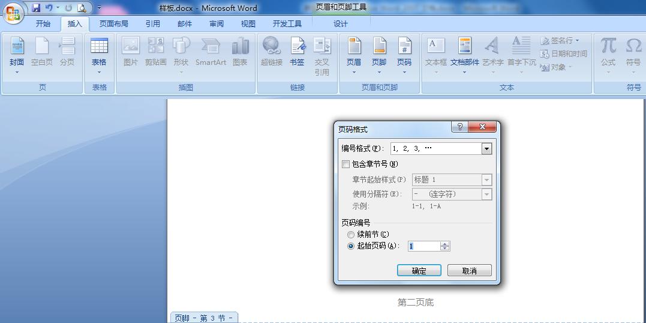Enable 包含章节号 checkbox
646x323 pixels.
coord(345,164)
